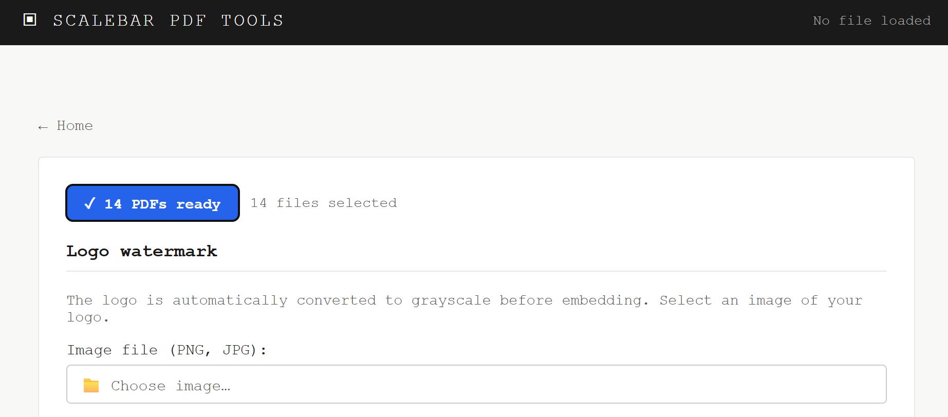Click the "SCALEBAR PDF TOOLS" header title

click(x=168, y=21)
